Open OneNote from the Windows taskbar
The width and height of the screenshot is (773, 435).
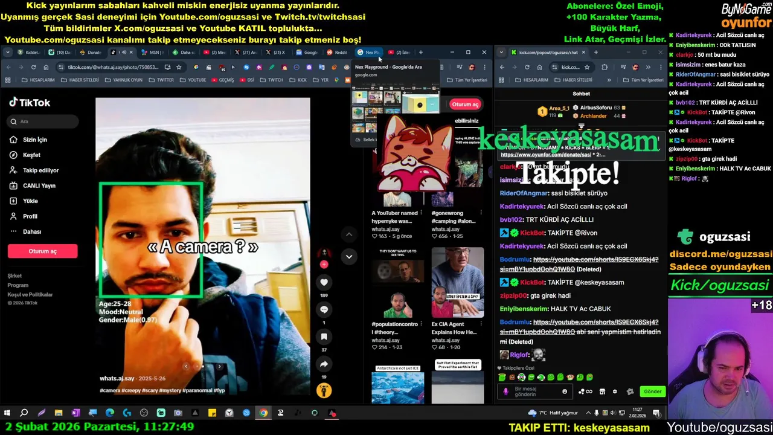75,413
